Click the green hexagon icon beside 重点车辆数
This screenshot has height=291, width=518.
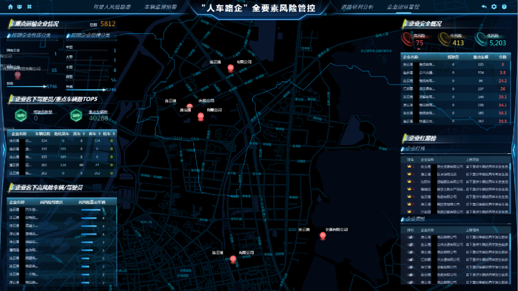pos(76,115)
